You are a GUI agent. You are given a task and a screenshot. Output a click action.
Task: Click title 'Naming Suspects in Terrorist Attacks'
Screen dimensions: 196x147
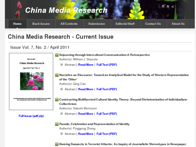pyautogui.click(x=123, y=144)
